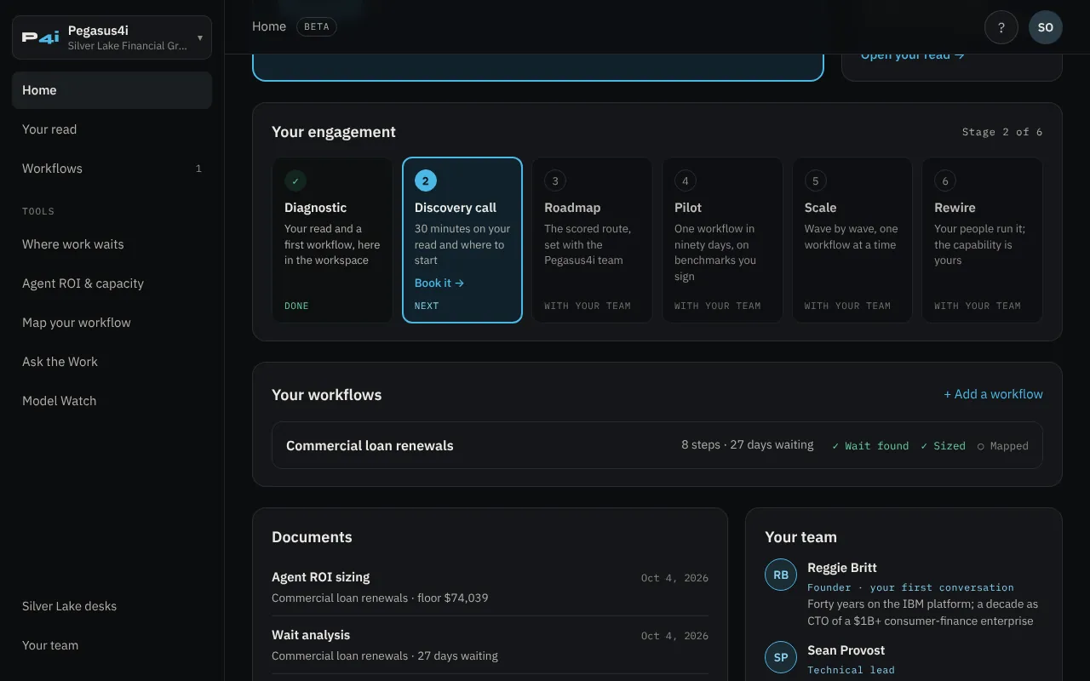Click the Oct 4, 2026 date for Agent ROI sizing
Screen dimensions: 1090x681
[x=674, y=578]
